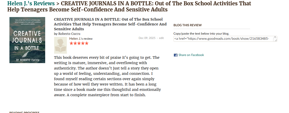This screenshot has width=289, height=113.
Task: Click the blog code box resize handle
Action: (x=275, y=40)
